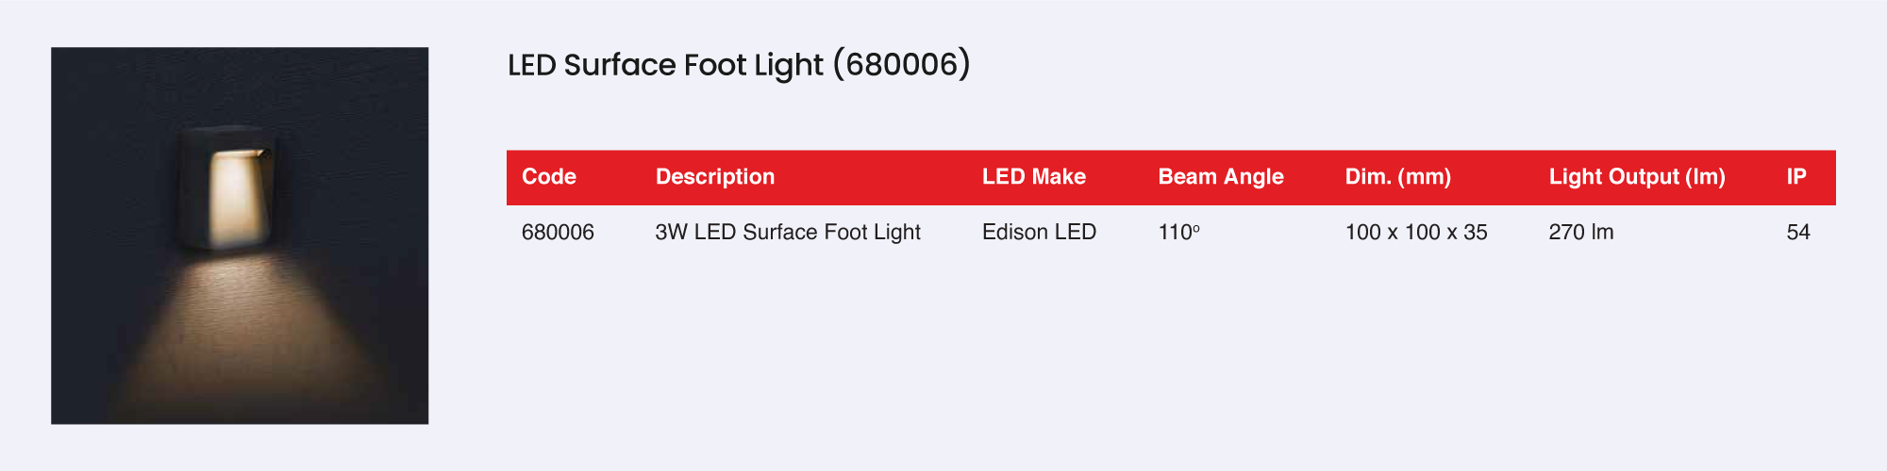Click the IP rating value 54
This screenshot has height=471, width=1887.
[x=1797, y=233]
